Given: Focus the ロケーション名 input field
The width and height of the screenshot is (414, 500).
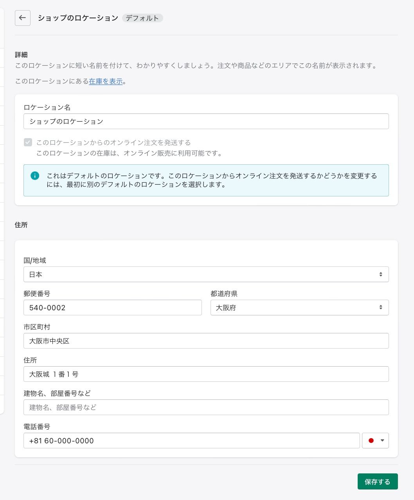Looking at the screenshot, I should [206, 121].
